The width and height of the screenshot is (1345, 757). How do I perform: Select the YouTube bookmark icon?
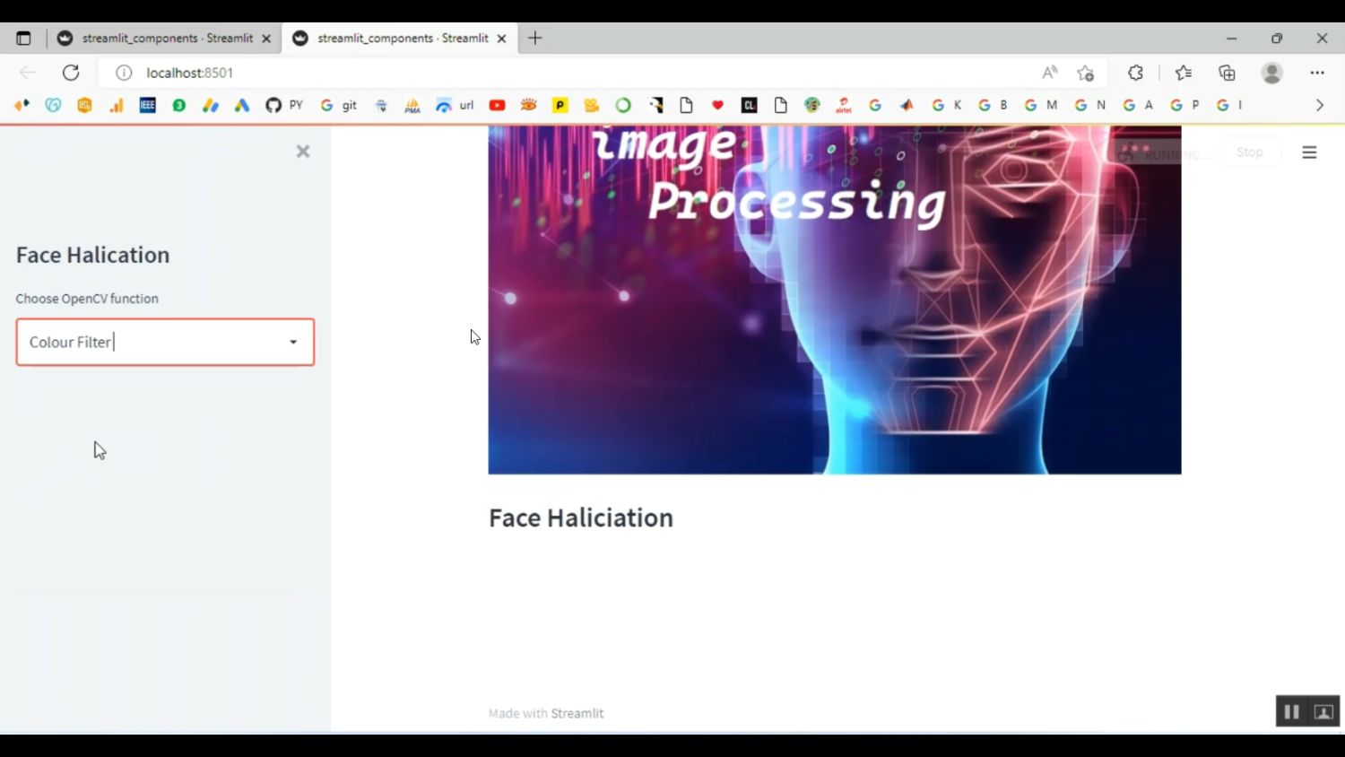coord(497,105)
